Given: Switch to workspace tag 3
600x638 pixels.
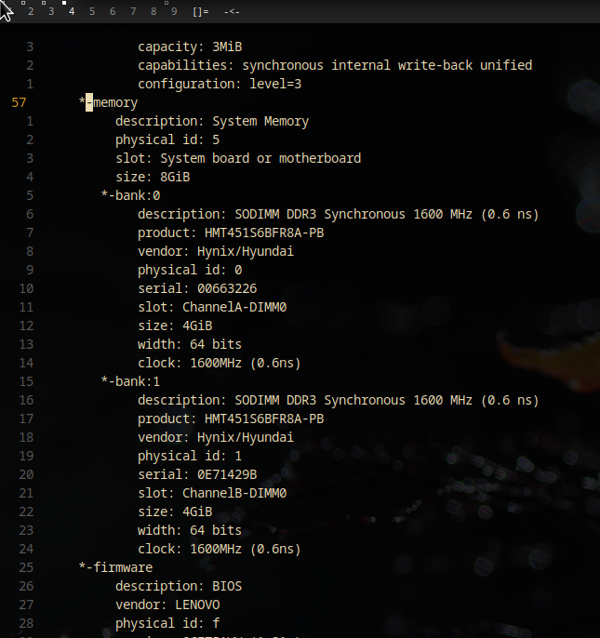Looking at the screenshot, I should 51,11.
